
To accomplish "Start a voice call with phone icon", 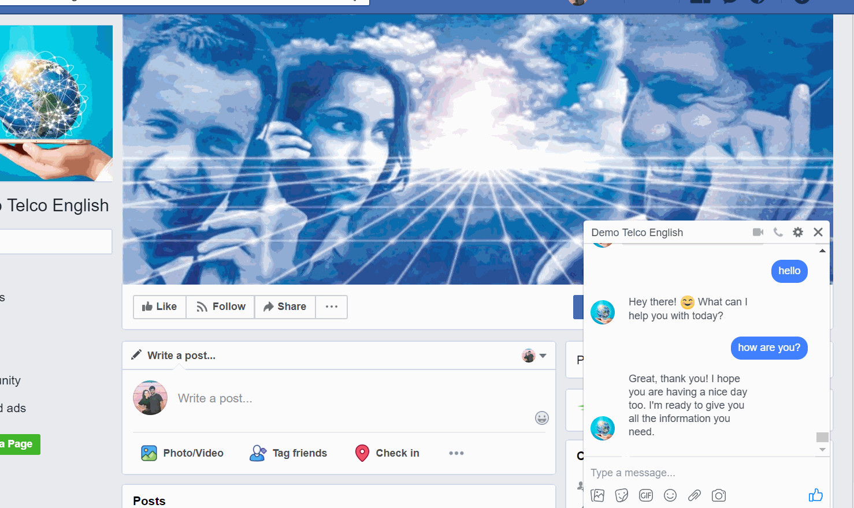I will 778,232.
